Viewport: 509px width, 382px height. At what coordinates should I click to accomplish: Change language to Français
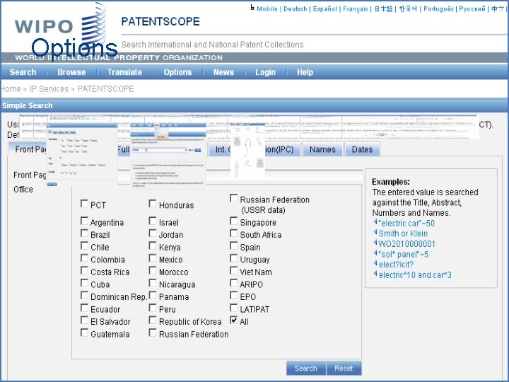click(356, 9)
